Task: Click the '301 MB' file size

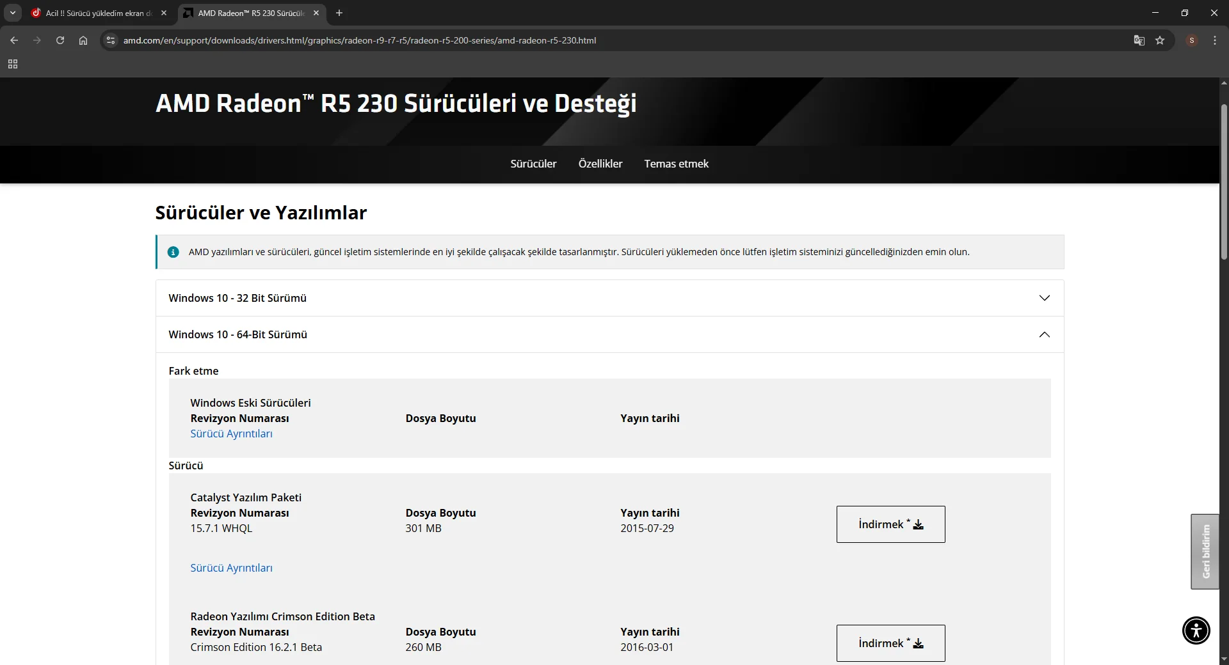Action: click(423, 528)
